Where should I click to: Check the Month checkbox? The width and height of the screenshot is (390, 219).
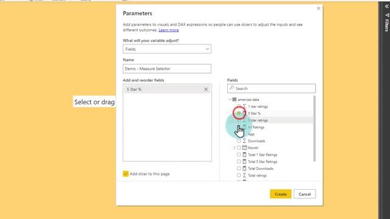[239, 148]
